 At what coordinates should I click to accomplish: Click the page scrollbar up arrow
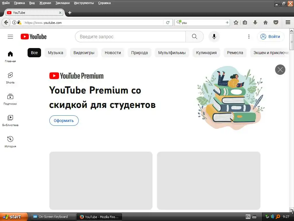(x=292, y=31)
